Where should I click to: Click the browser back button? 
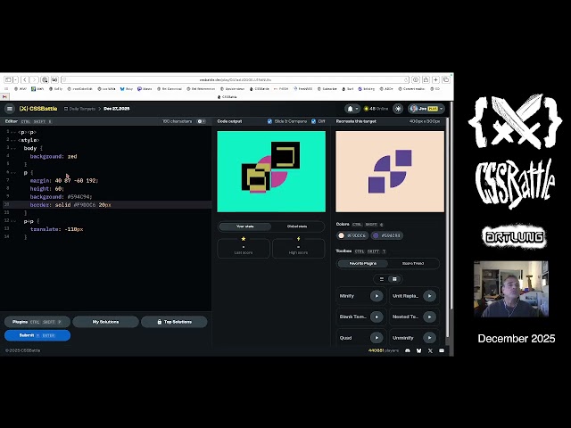click(25, 79)
